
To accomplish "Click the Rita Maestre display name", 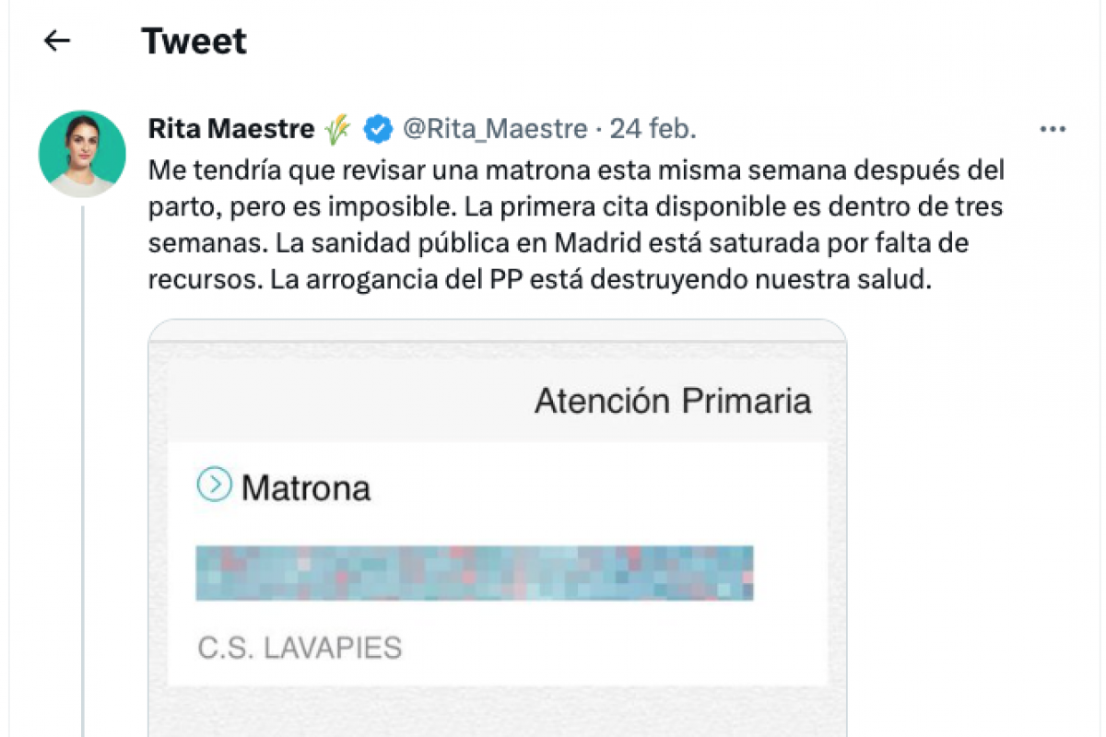I will click(x=230, y=130).
